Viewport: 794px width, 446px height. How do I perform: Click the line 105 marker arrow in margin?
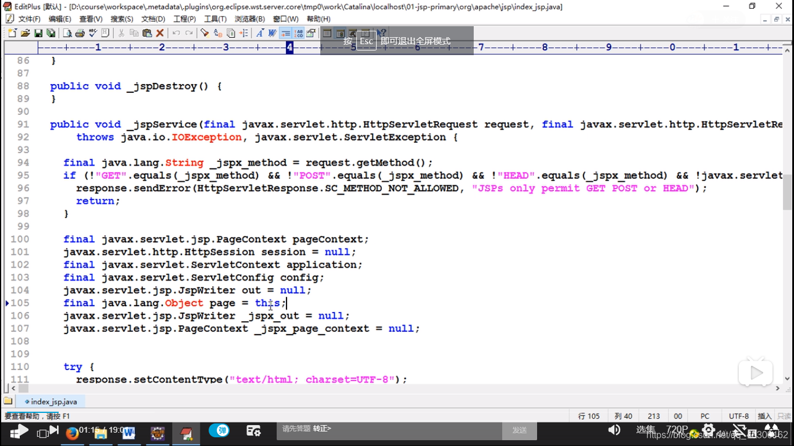pyautogui.click(x=7, y=303)
